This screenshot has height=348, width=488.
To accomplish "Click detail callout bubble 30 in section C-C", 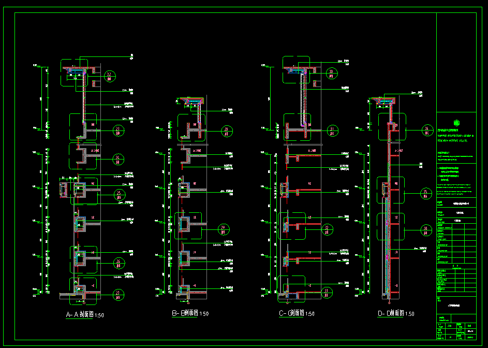I will (x=332, y=74).
